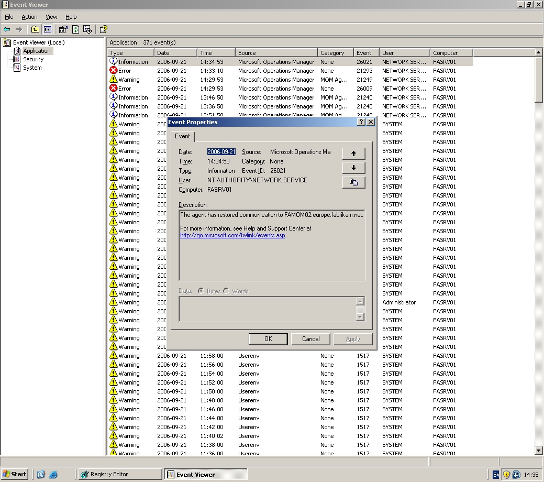Click the Refresh toolbar icon
544x482 pixels.
tap(75, 29)
